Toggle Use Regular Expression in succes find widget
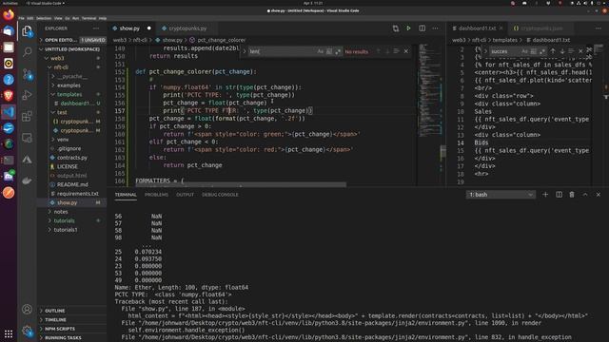 (x=542, y=51)
